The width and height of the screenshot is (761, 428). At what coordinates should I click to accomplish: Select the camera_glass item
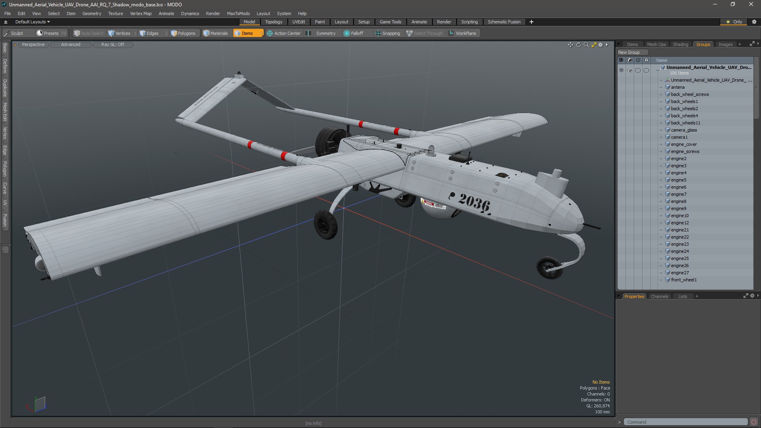point(684,130)
